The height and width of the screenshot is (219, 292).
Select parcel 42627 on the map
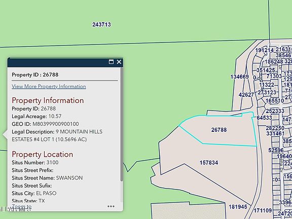[246, 95]
